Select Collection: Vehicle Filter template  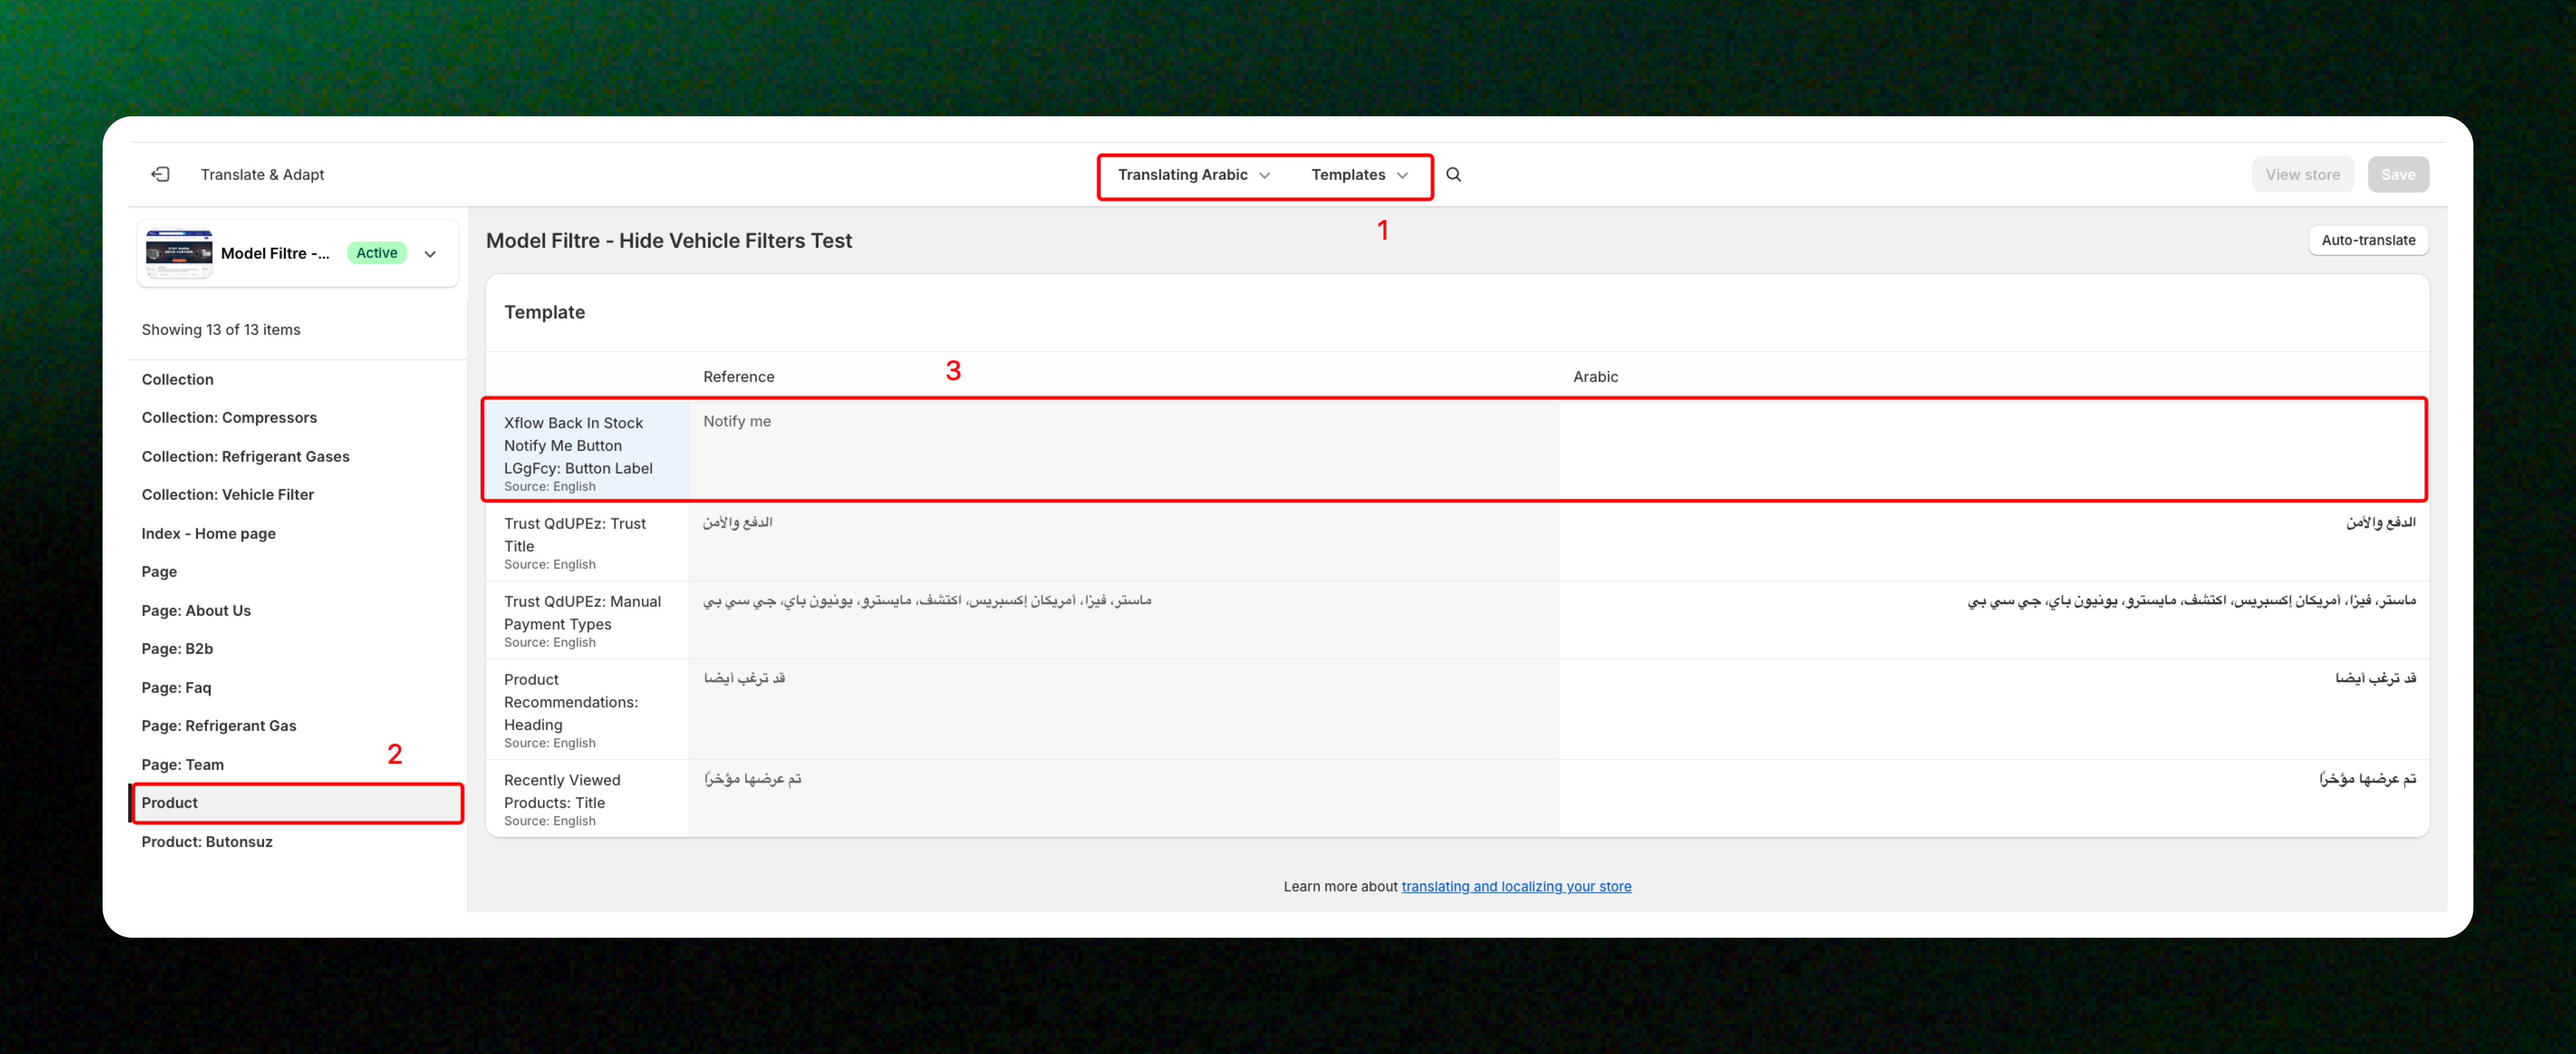click(298, 495)
